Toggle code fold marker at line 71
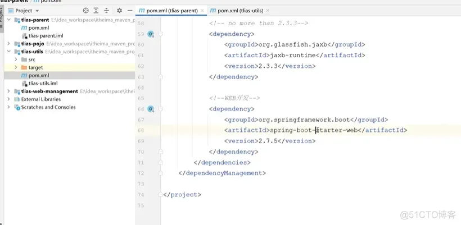Image resolution: width=461 pixels, height=225 pixels. 161,162
